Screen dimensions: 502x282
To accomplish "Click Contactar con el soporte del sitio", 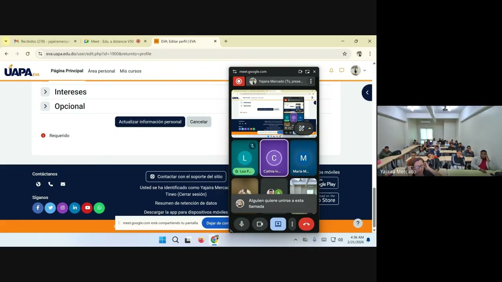I will 186,177.
